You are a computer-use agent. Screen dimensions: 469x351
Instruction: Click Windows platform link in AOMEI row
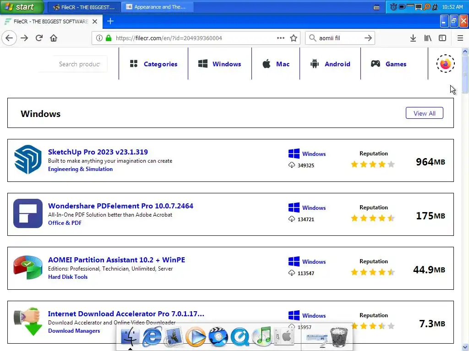[307, 261]
